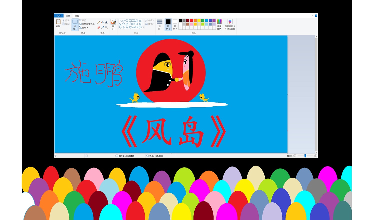Click the 大小: 165.1KB status text
The width and height of the screenshot is (375, 220).
[x=156, y=156]
